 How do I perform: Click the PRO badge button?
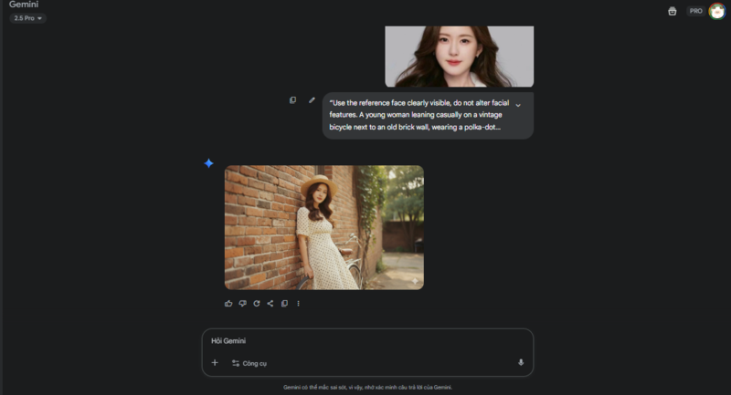point(695,11)
